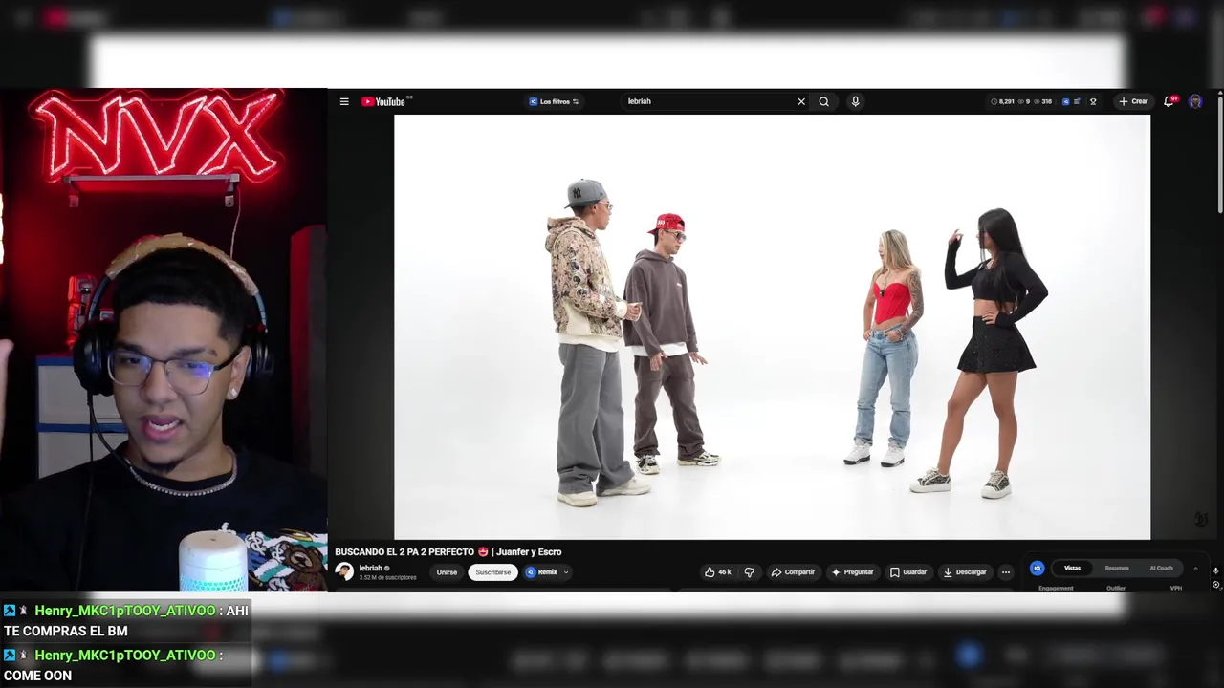Screen dimensions: 1224x688
Task: Ask about the video with Preguntar
Action: coord(852,572)
